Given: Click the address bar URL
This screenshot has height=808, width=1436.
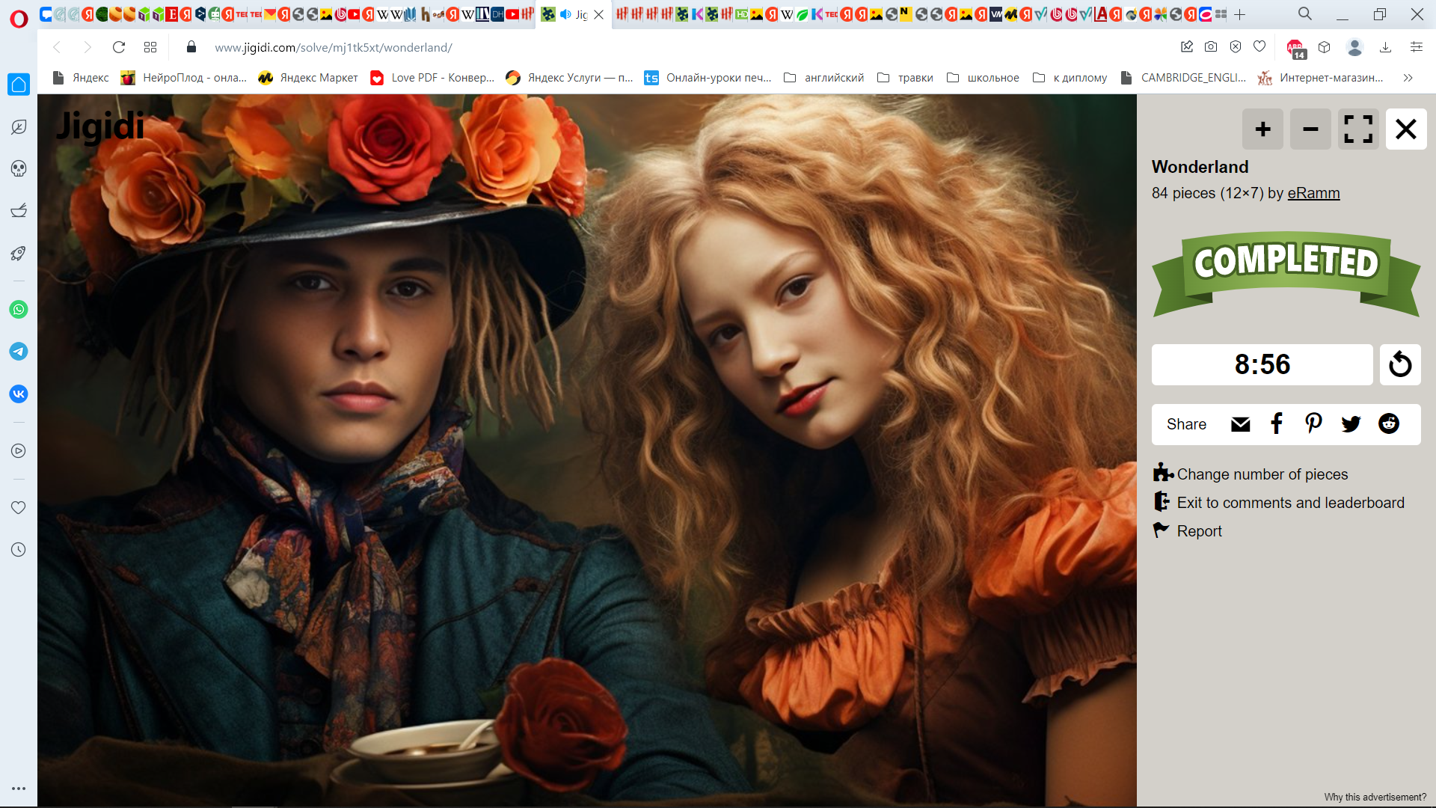Looking at the screenshot, I should (334, 47).
